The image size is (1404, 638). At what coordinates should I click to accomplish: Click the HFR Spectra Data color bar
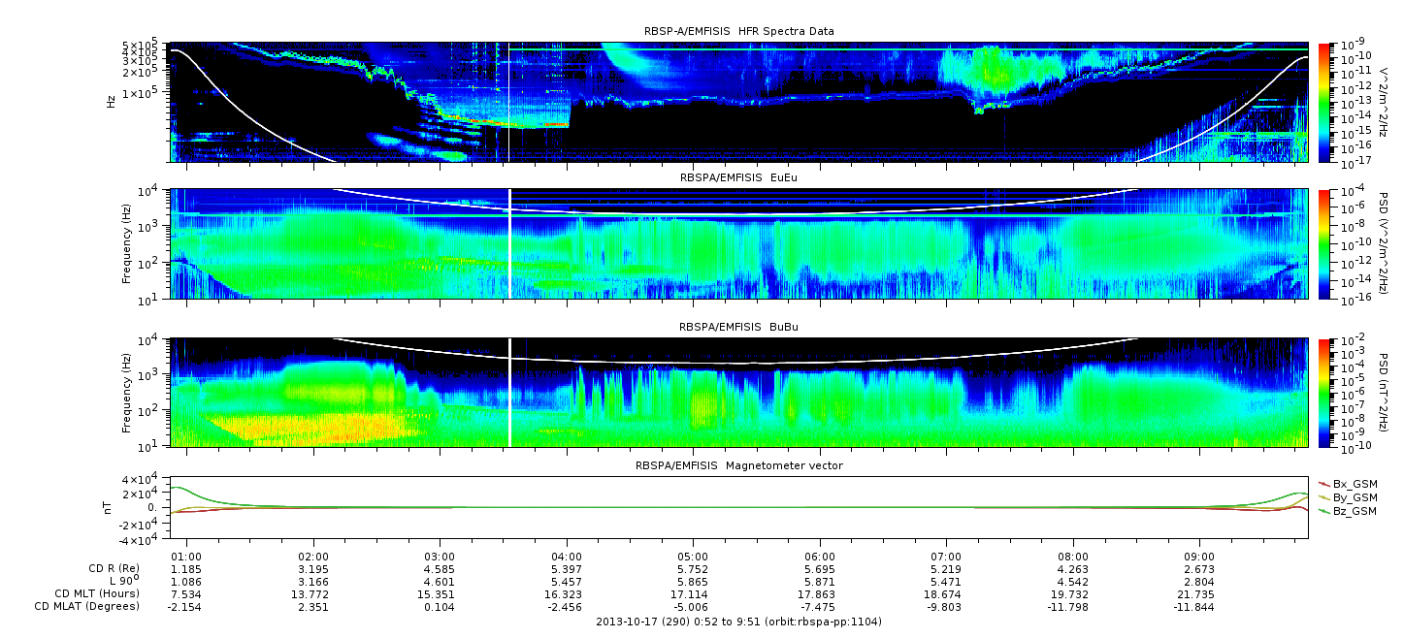[x=1323, y=102]
